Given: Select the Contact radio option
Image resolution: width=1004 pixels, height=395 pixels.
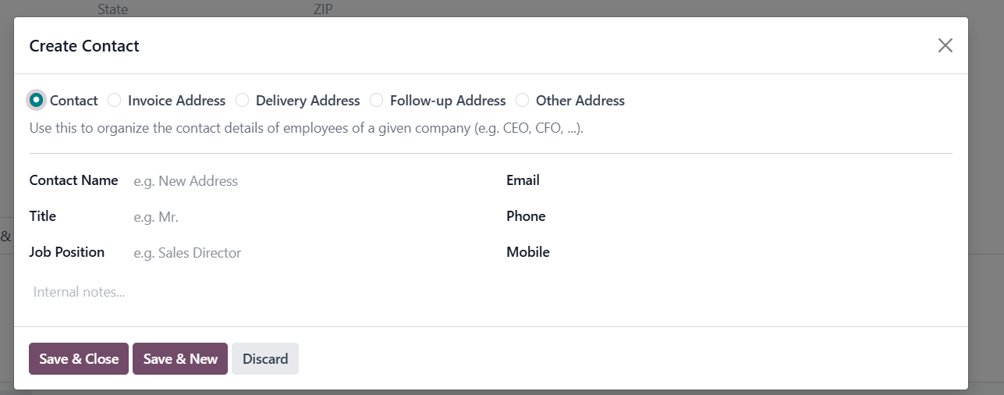Looking at the screenshot, I should coord(36,100).
